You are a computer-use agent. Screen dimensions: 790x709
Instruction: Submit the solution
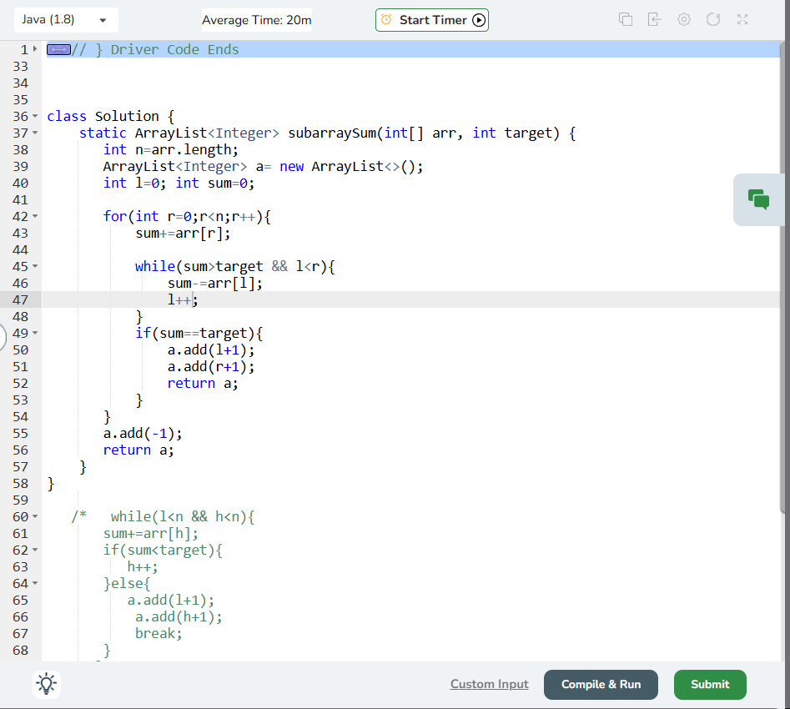pos(710,684)
